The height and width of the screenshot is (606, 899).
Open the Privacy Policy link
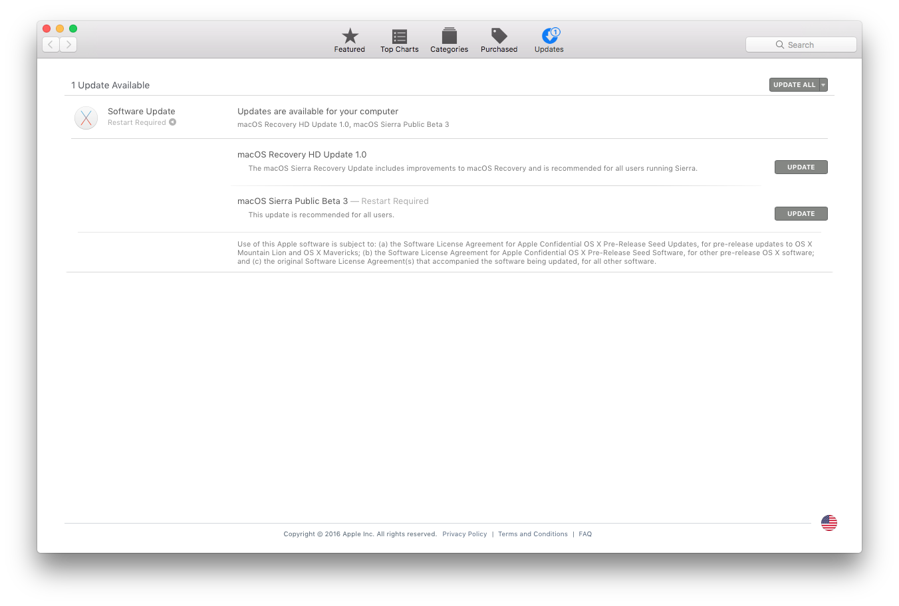[465, 534]
